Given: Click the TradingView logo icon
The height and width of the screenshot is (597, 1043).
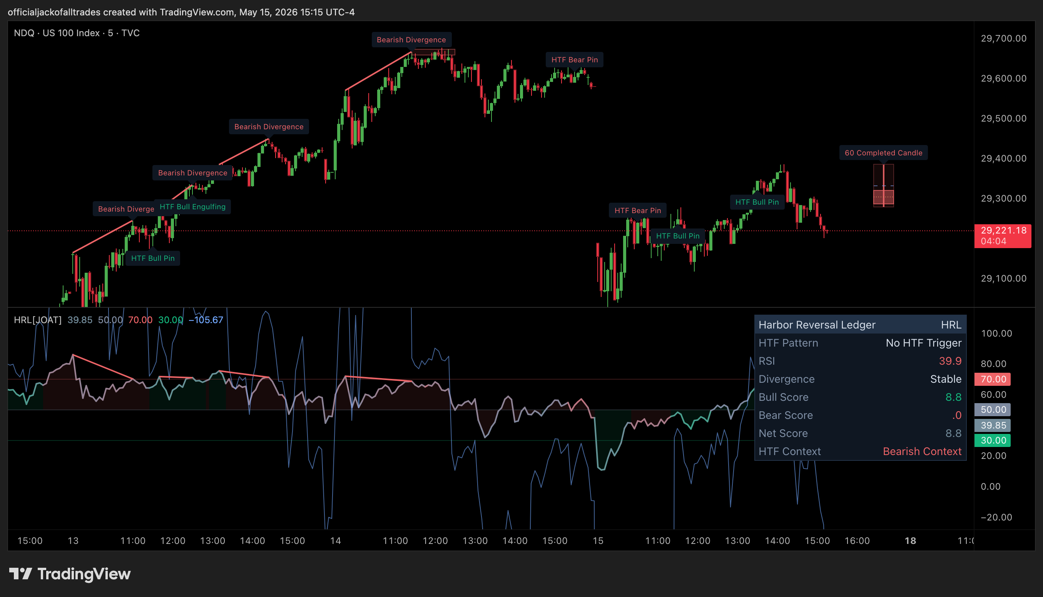Looking at the screenshot, I should coord(20,574).
